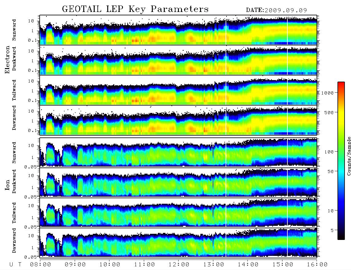Image resolution: width=351 pixels, height=270 pixels.
Task: Click the Ion 'Duskward' panel label
Action: [14, 181]
